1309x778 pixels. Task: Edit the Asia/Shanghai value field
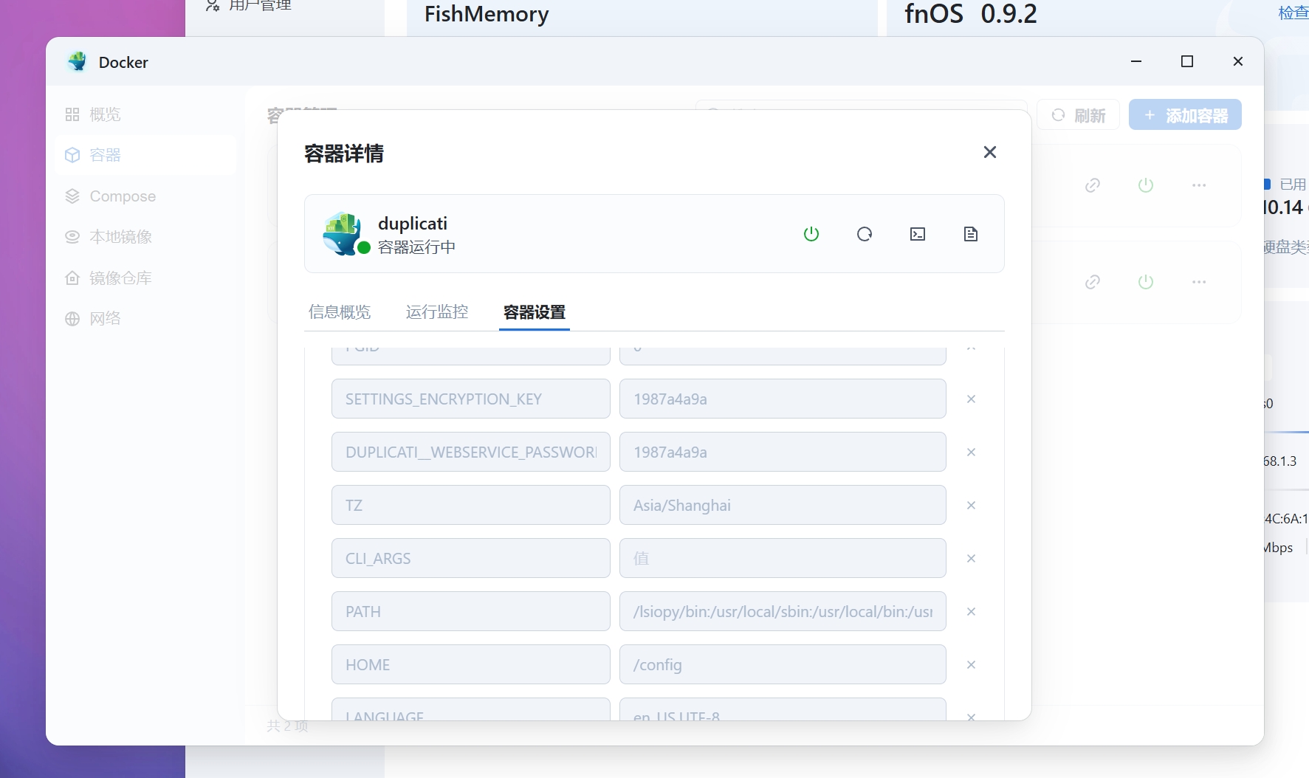783,505
